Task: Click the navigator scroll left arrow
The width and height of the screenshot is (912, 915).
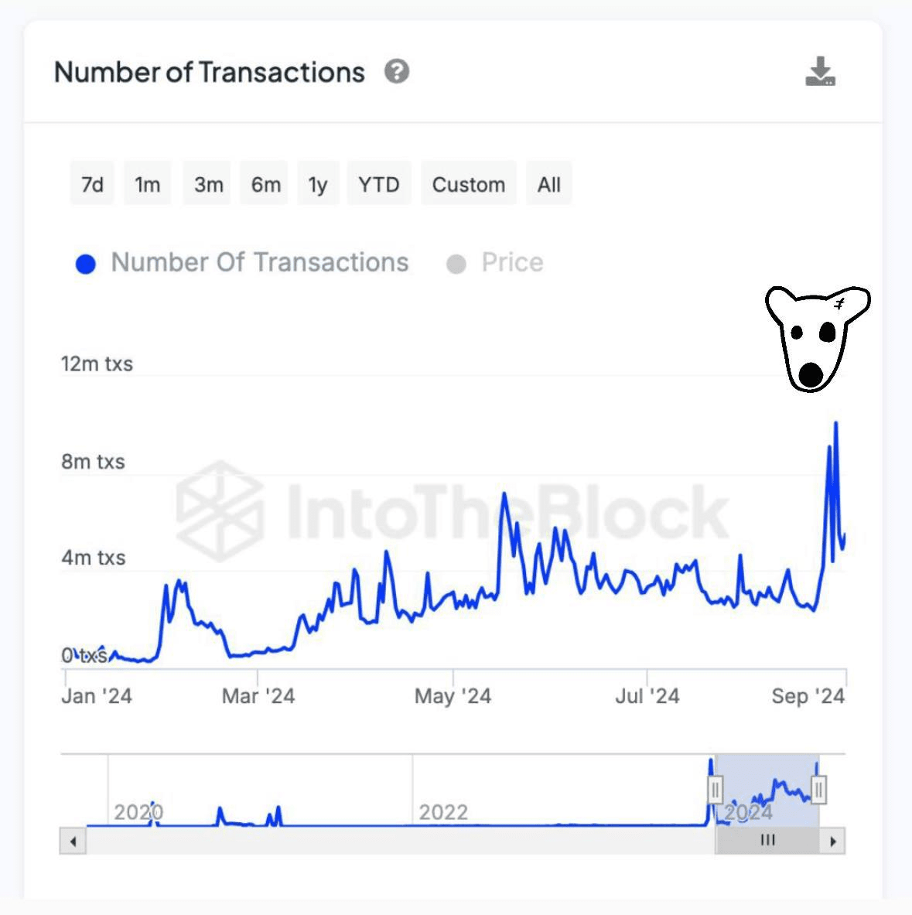Action: point(73,841)
